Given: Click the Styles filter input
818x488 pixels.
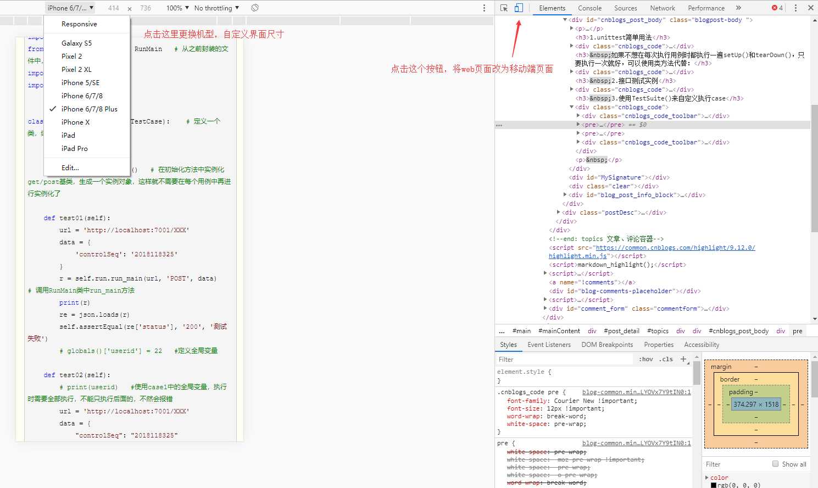Looking at the screenshot, I should 564,360.
